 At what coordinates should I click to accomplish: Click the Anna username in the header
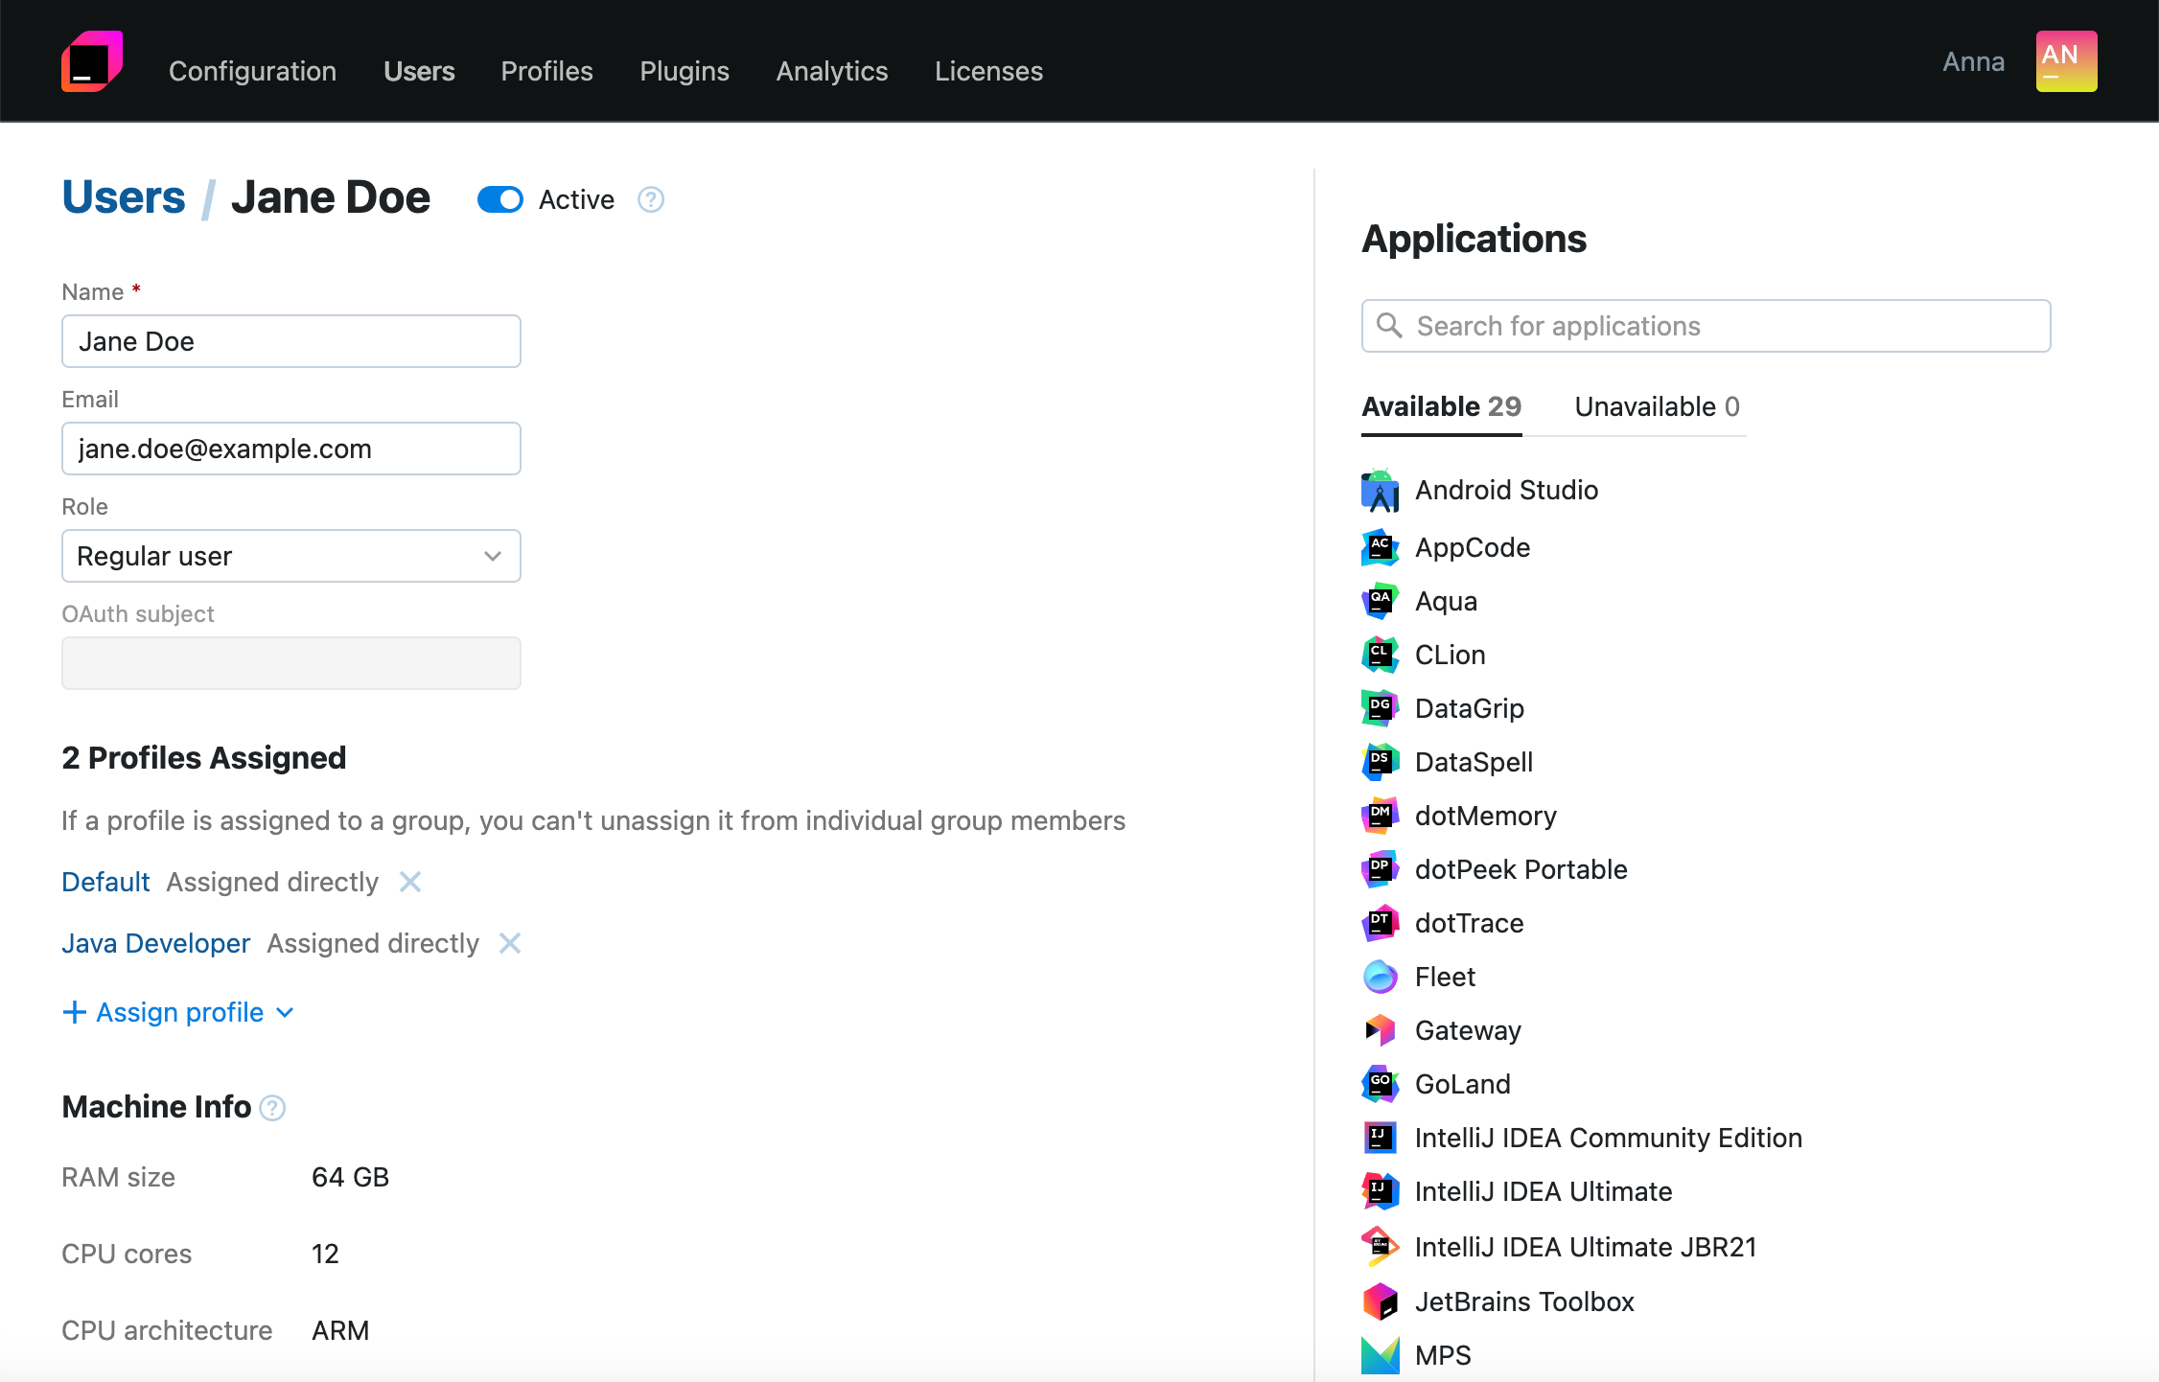[1974, 61]
